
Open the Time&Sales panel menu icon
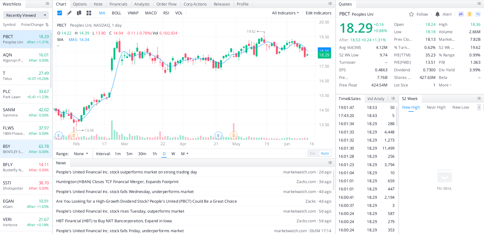point(393,98)
